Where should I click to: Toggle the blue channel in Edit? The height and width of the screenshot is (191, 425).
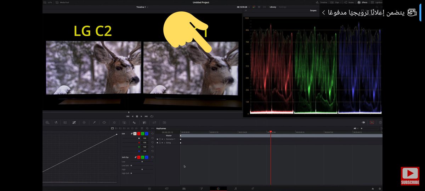point(146,133)
